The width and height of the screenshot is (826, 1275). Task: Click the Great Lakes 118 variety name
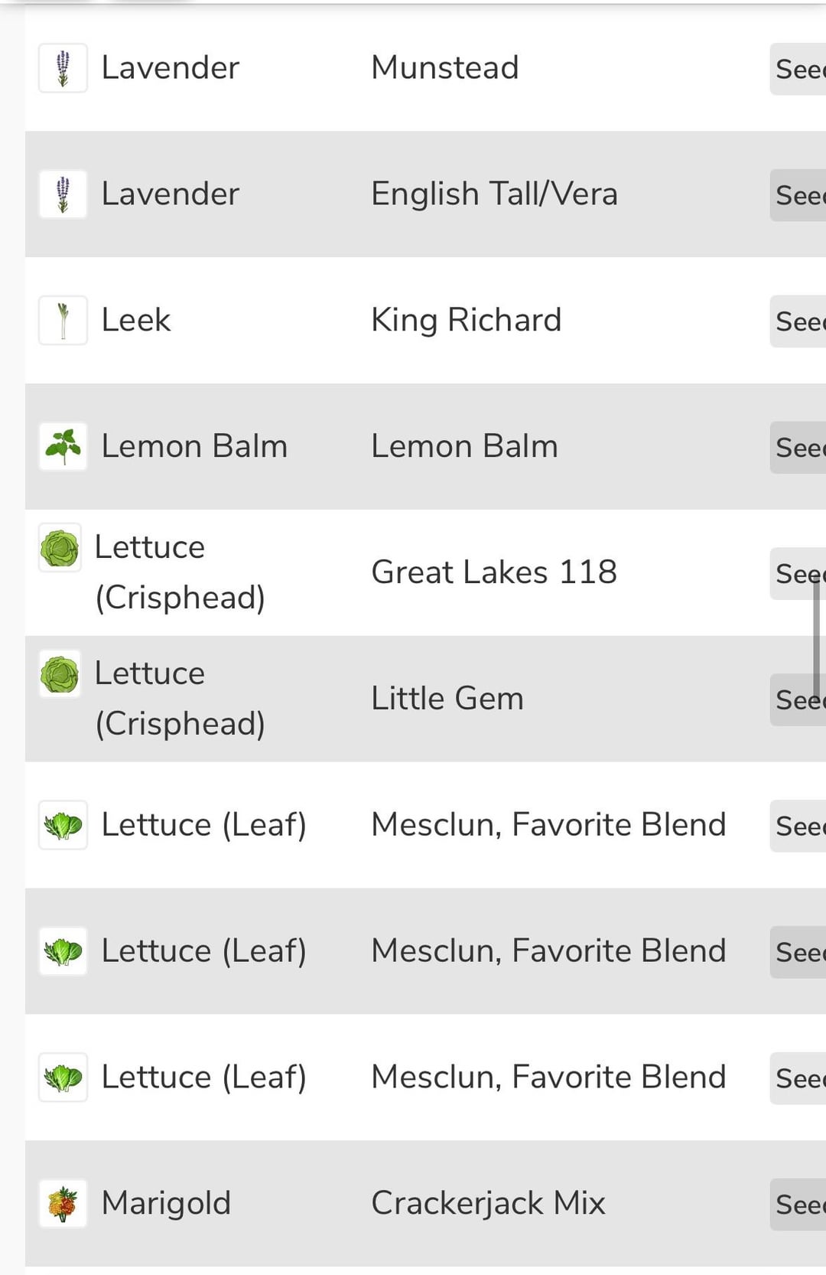click(493, 572)
